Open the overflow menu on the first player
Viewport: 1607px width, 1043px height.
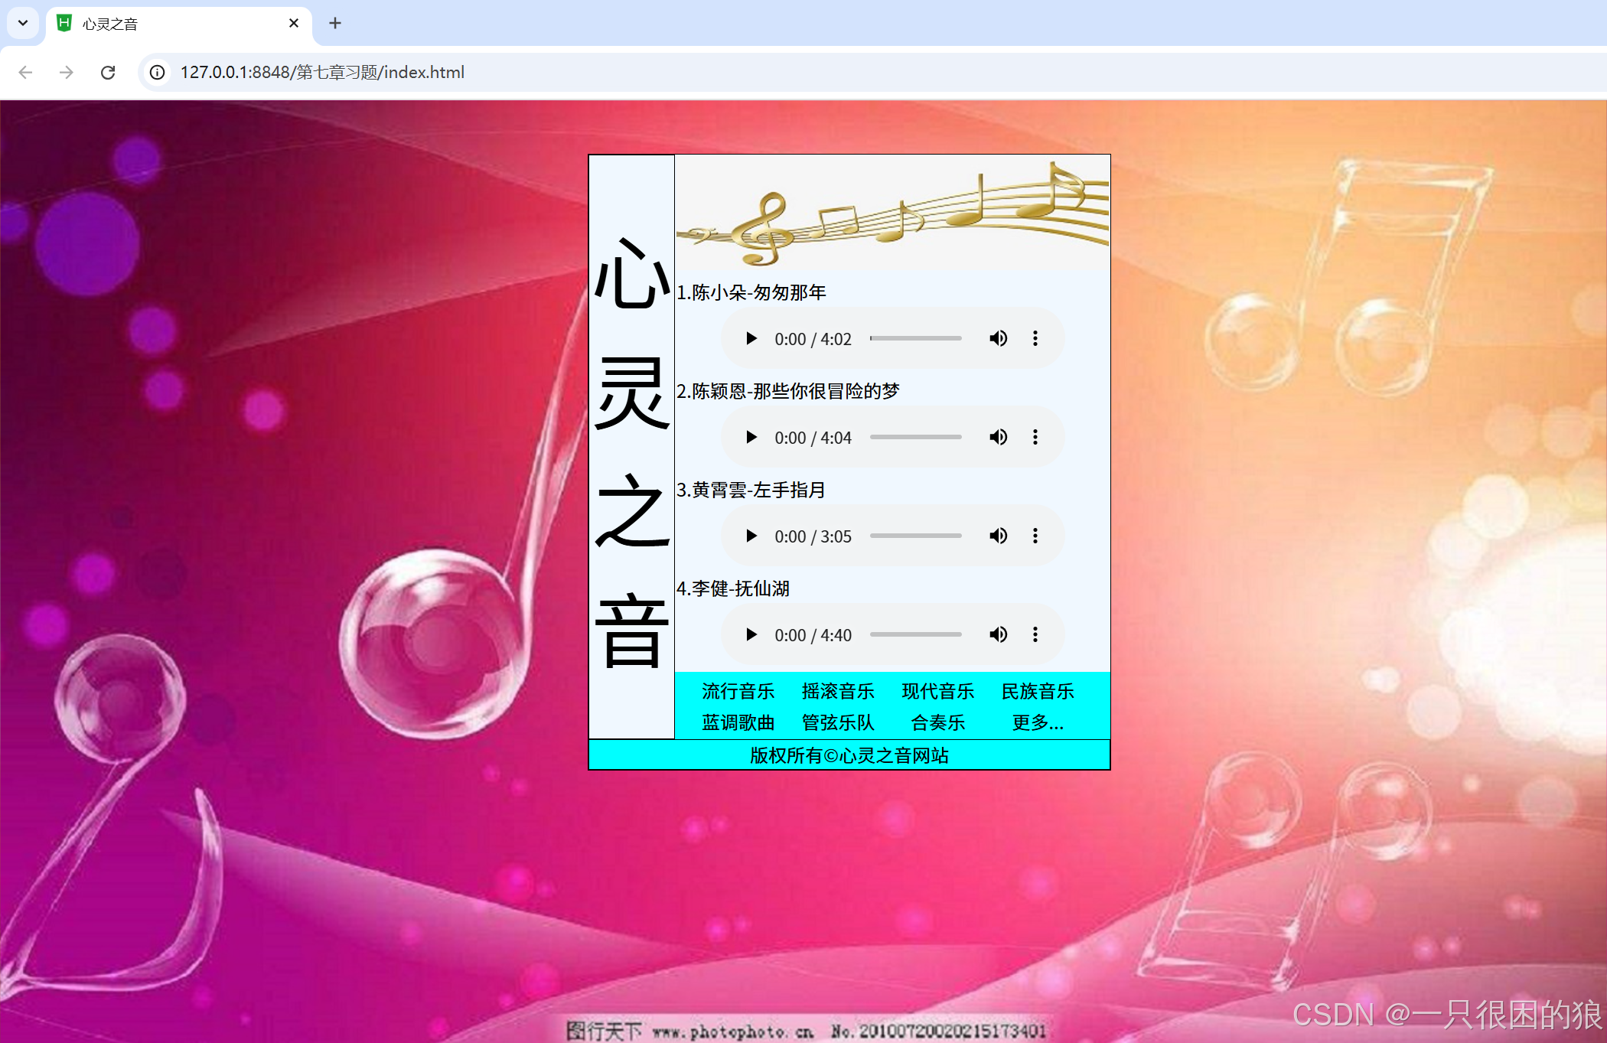tap(1035, 338)
